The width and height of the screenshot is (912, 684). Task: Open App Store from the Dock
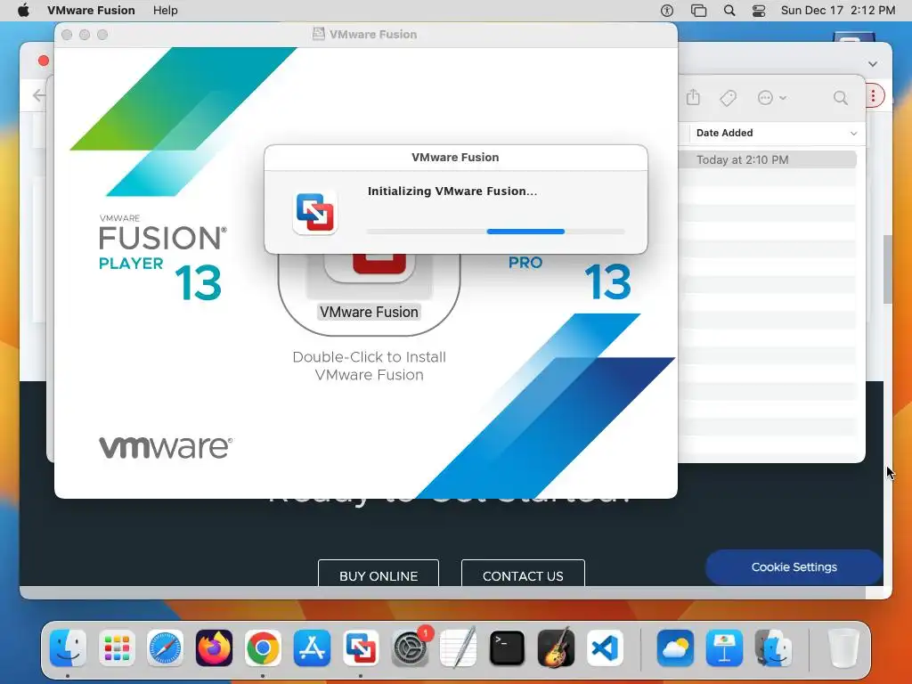(x=312, y=647)
